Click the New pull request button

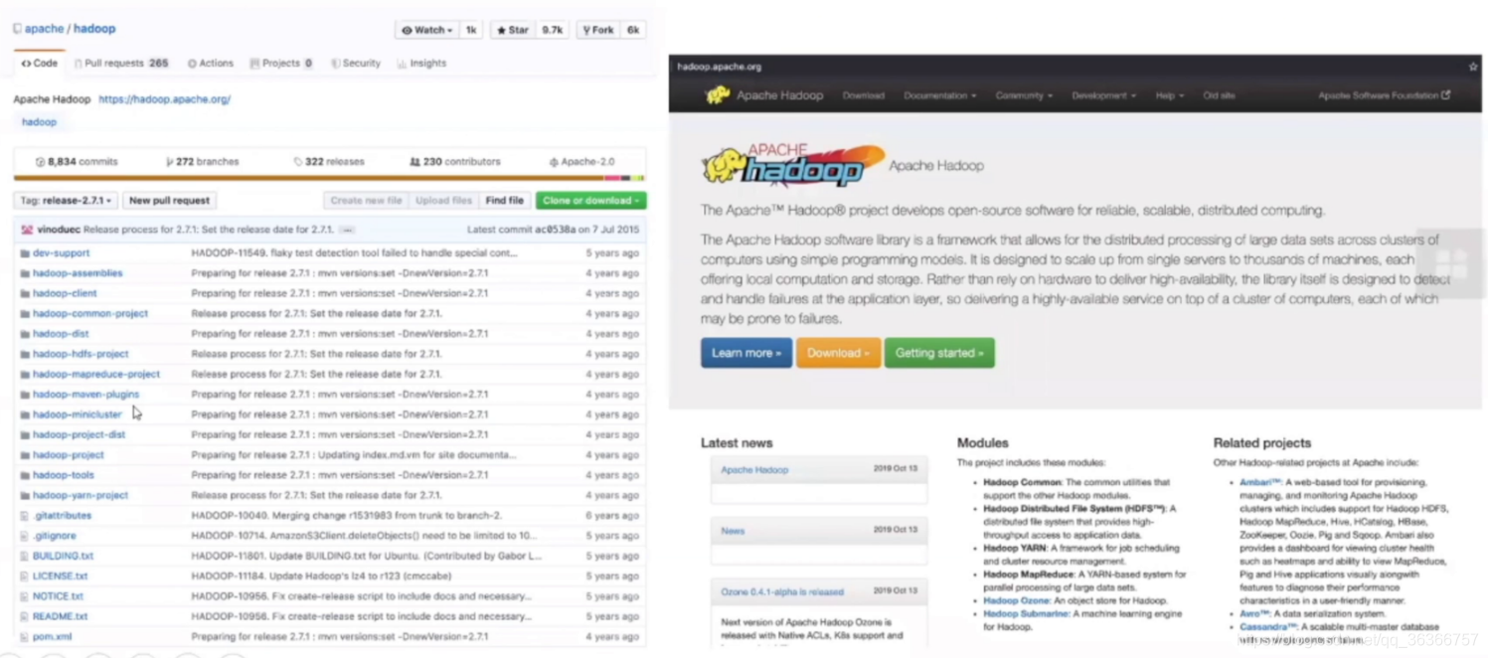click(169, 200)
